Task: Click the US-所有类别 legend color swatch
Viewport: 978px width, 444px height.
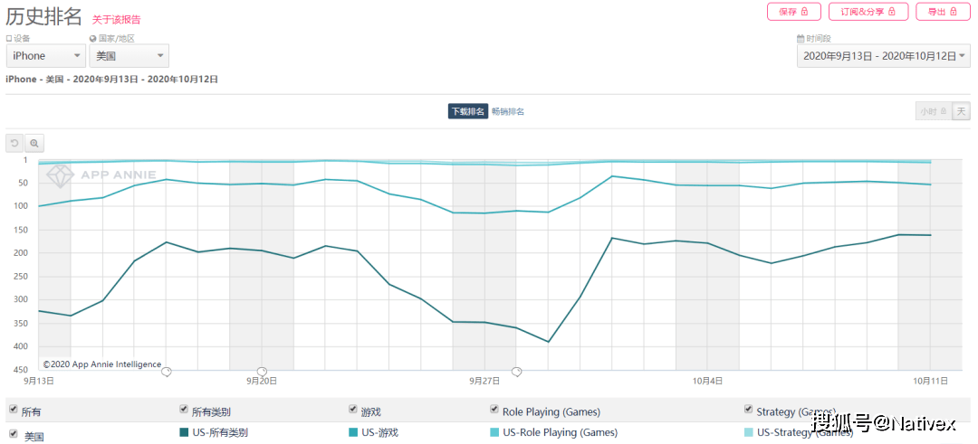Action: point(184,432)
